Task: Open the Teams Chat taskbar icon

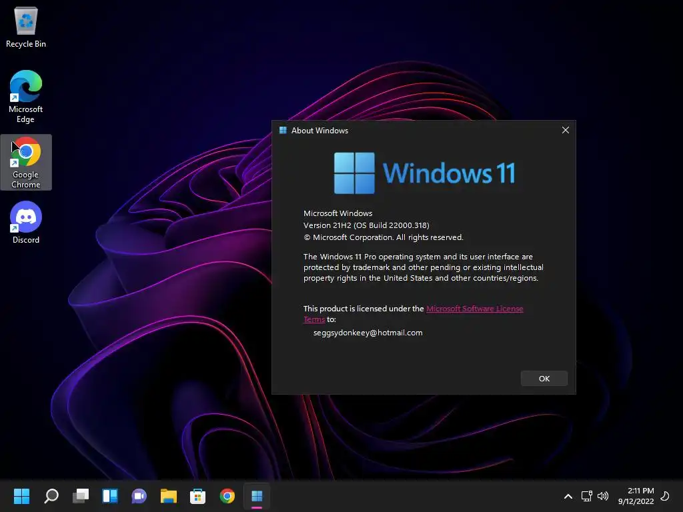Action: [139, 495]
